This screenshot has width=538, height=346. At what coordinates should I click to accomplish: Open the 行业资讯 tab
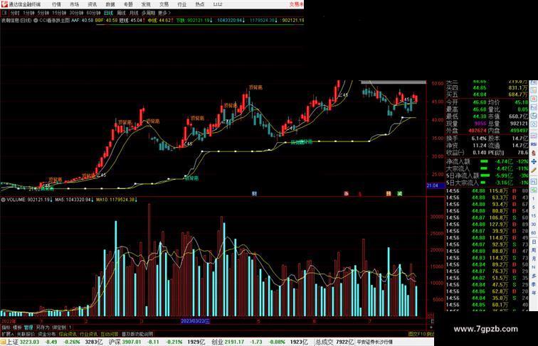click(x=88, y=334)
